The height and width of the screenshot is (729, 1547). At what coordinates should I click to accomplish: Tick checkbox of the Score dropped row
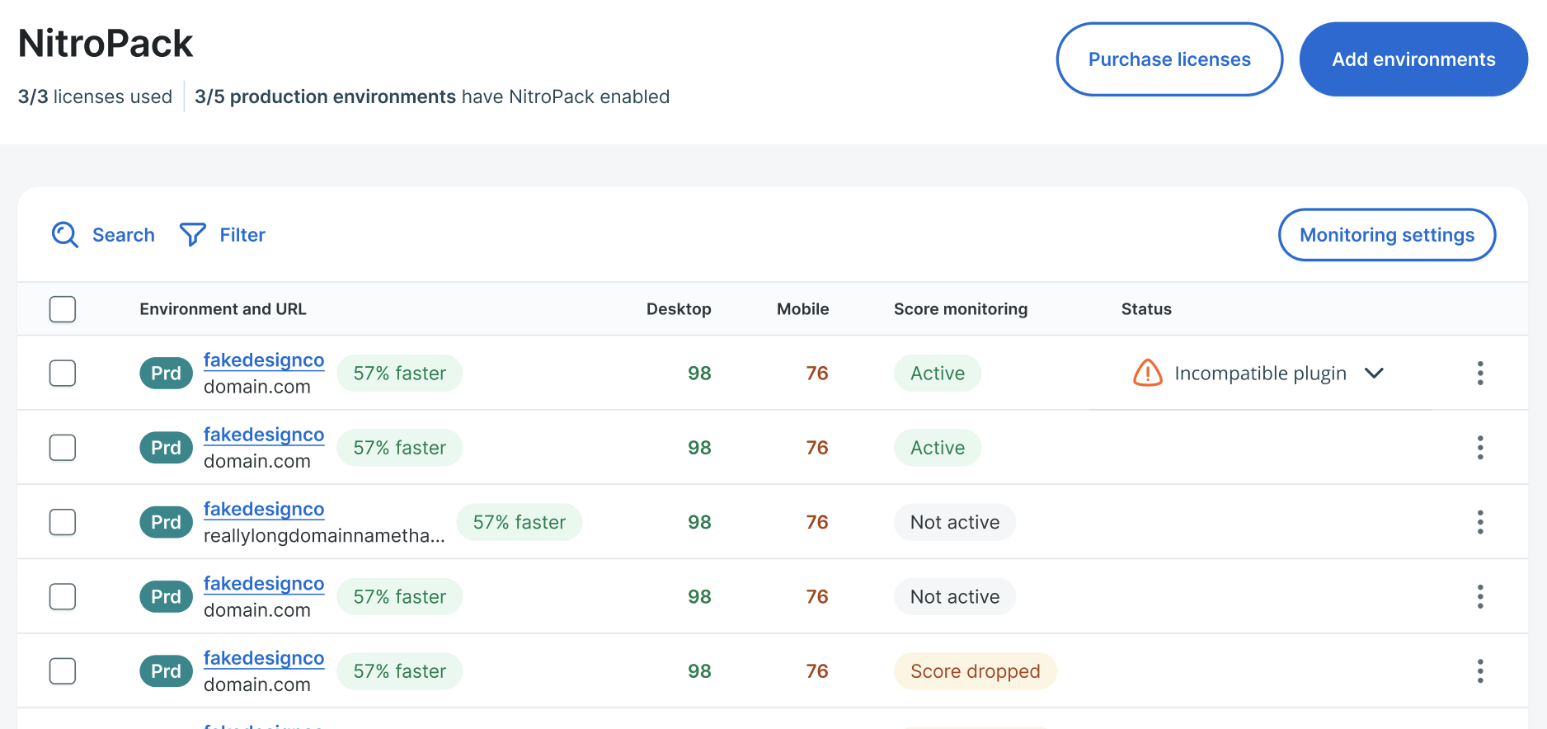pyautogui.click(x=63, y=671)
